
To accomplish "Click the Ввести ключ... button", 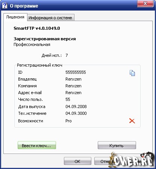I will (x=37, y=145).
